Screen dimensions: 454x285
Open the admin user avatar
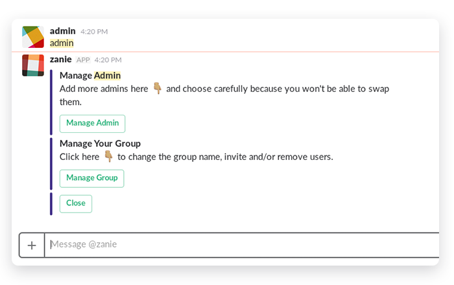pos(33,37)
